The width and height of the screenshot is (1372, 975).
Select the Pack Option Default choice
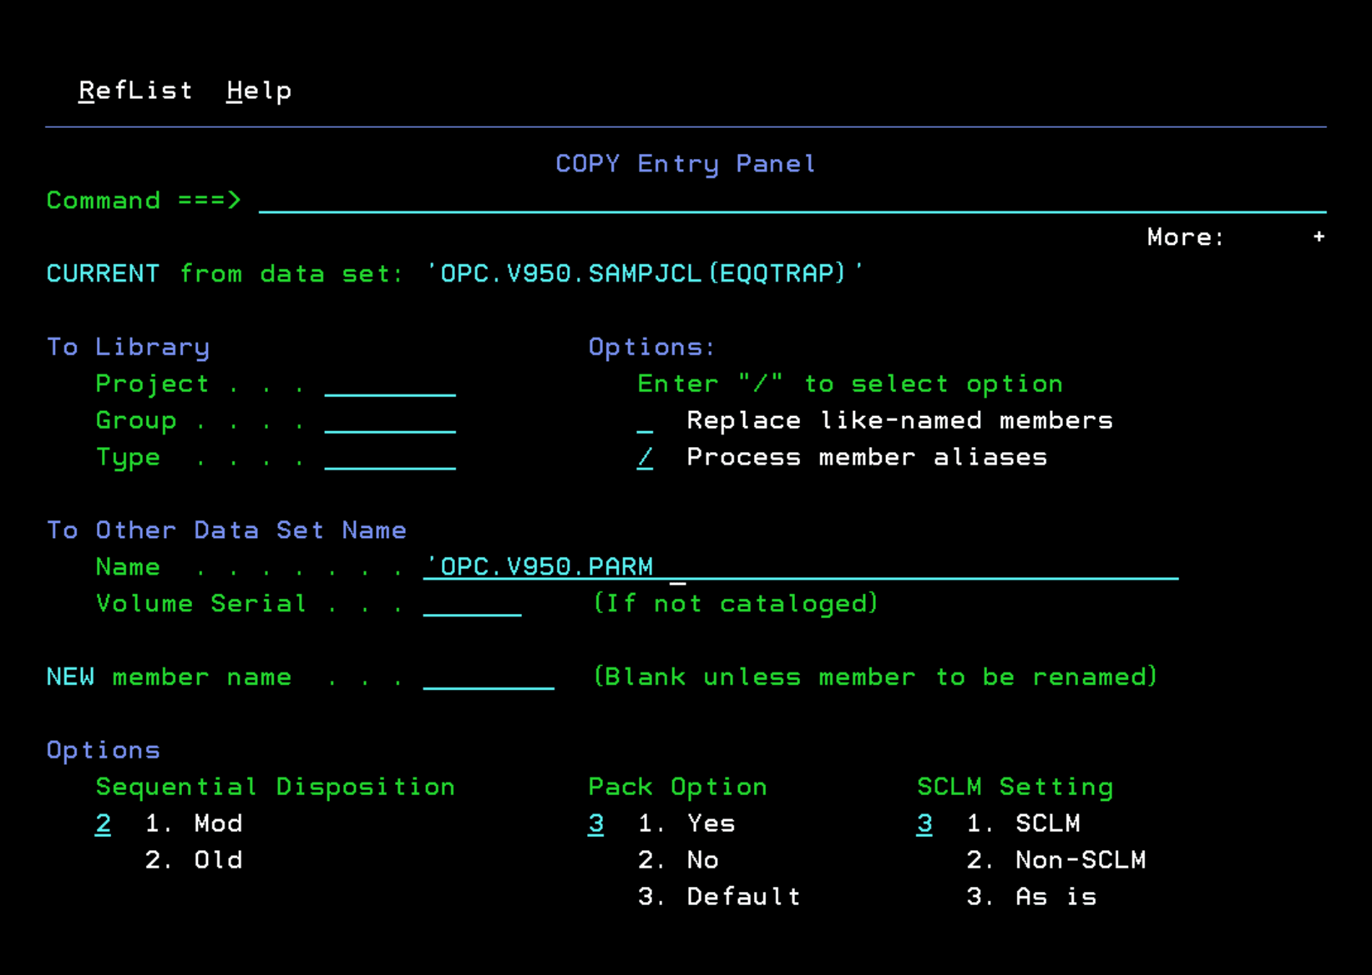(x=743, y=897)
